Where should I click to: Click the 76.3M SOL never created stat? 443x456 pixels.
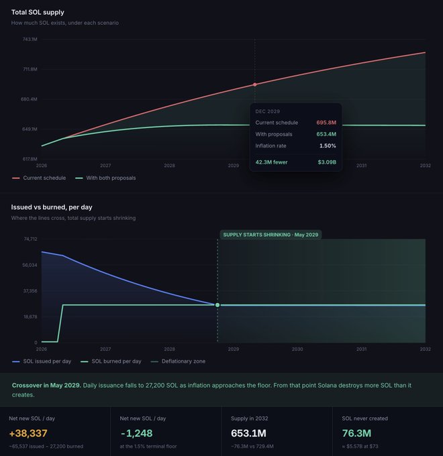(356, 433)
